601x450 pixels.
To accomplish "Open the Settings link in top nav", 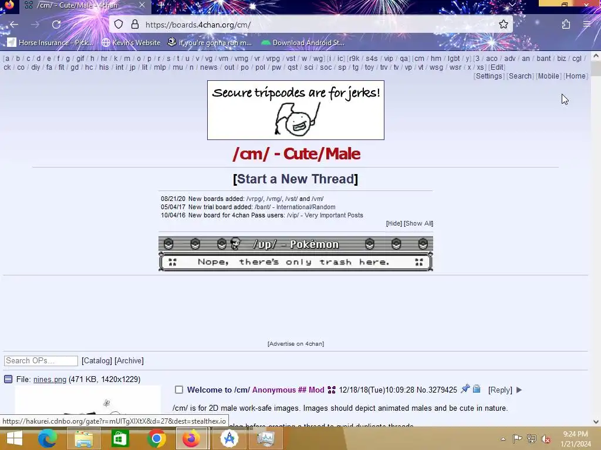I will coord(489,76).
